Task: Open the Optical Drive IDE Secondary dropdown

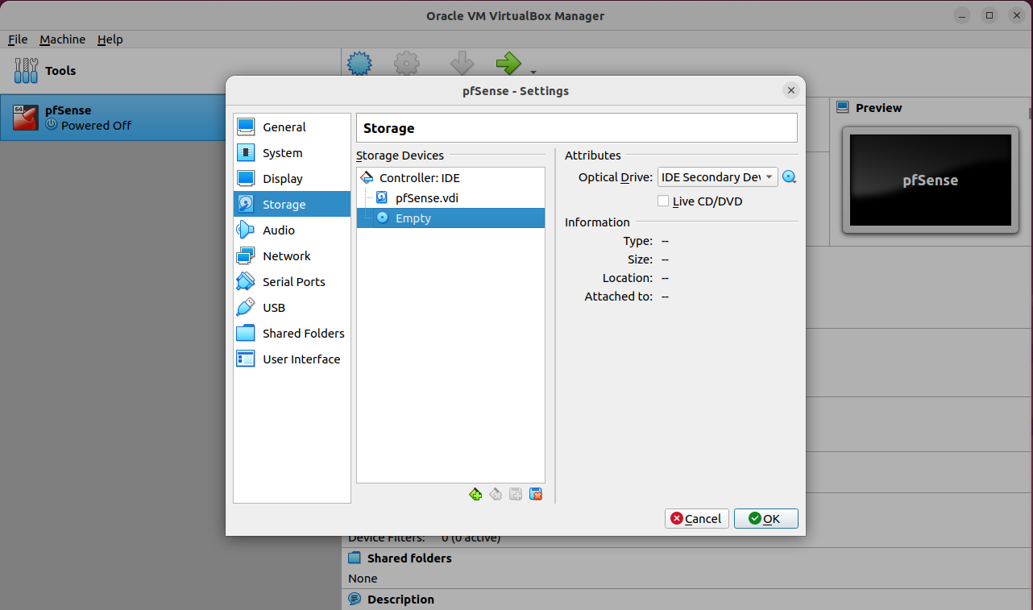Action: pyautogui.click(x=718, y=177)
